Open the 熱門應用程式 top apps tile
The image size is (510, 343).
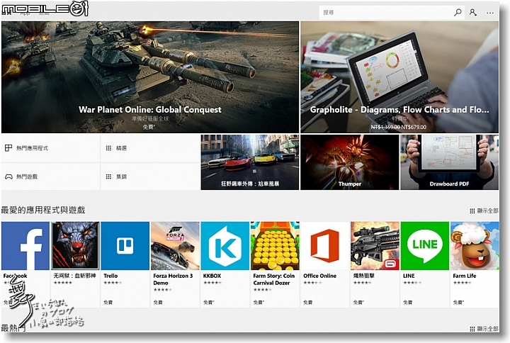coord(50,148)
